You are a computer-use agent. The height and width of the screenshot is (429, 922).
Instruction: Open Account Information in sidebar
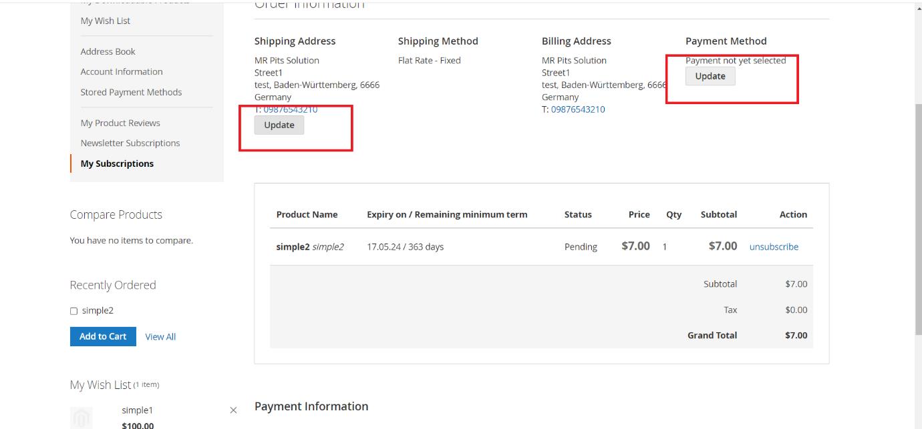(x=122, y=71)
